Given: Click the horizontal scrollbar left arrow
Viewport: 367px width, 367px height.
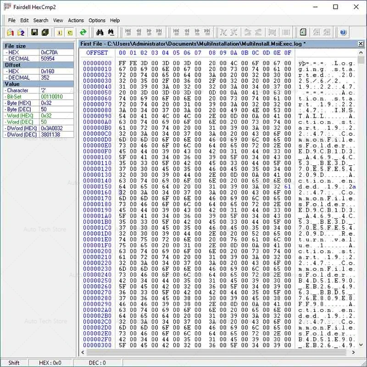Looking at the screenshot, I should point(83,352).
